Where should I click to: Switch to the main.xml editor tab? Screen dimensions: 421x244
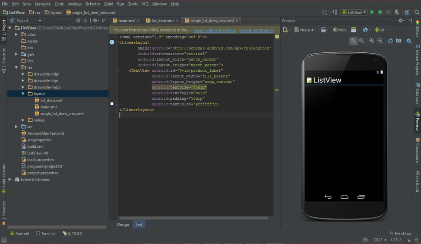[x=126, y=21]
